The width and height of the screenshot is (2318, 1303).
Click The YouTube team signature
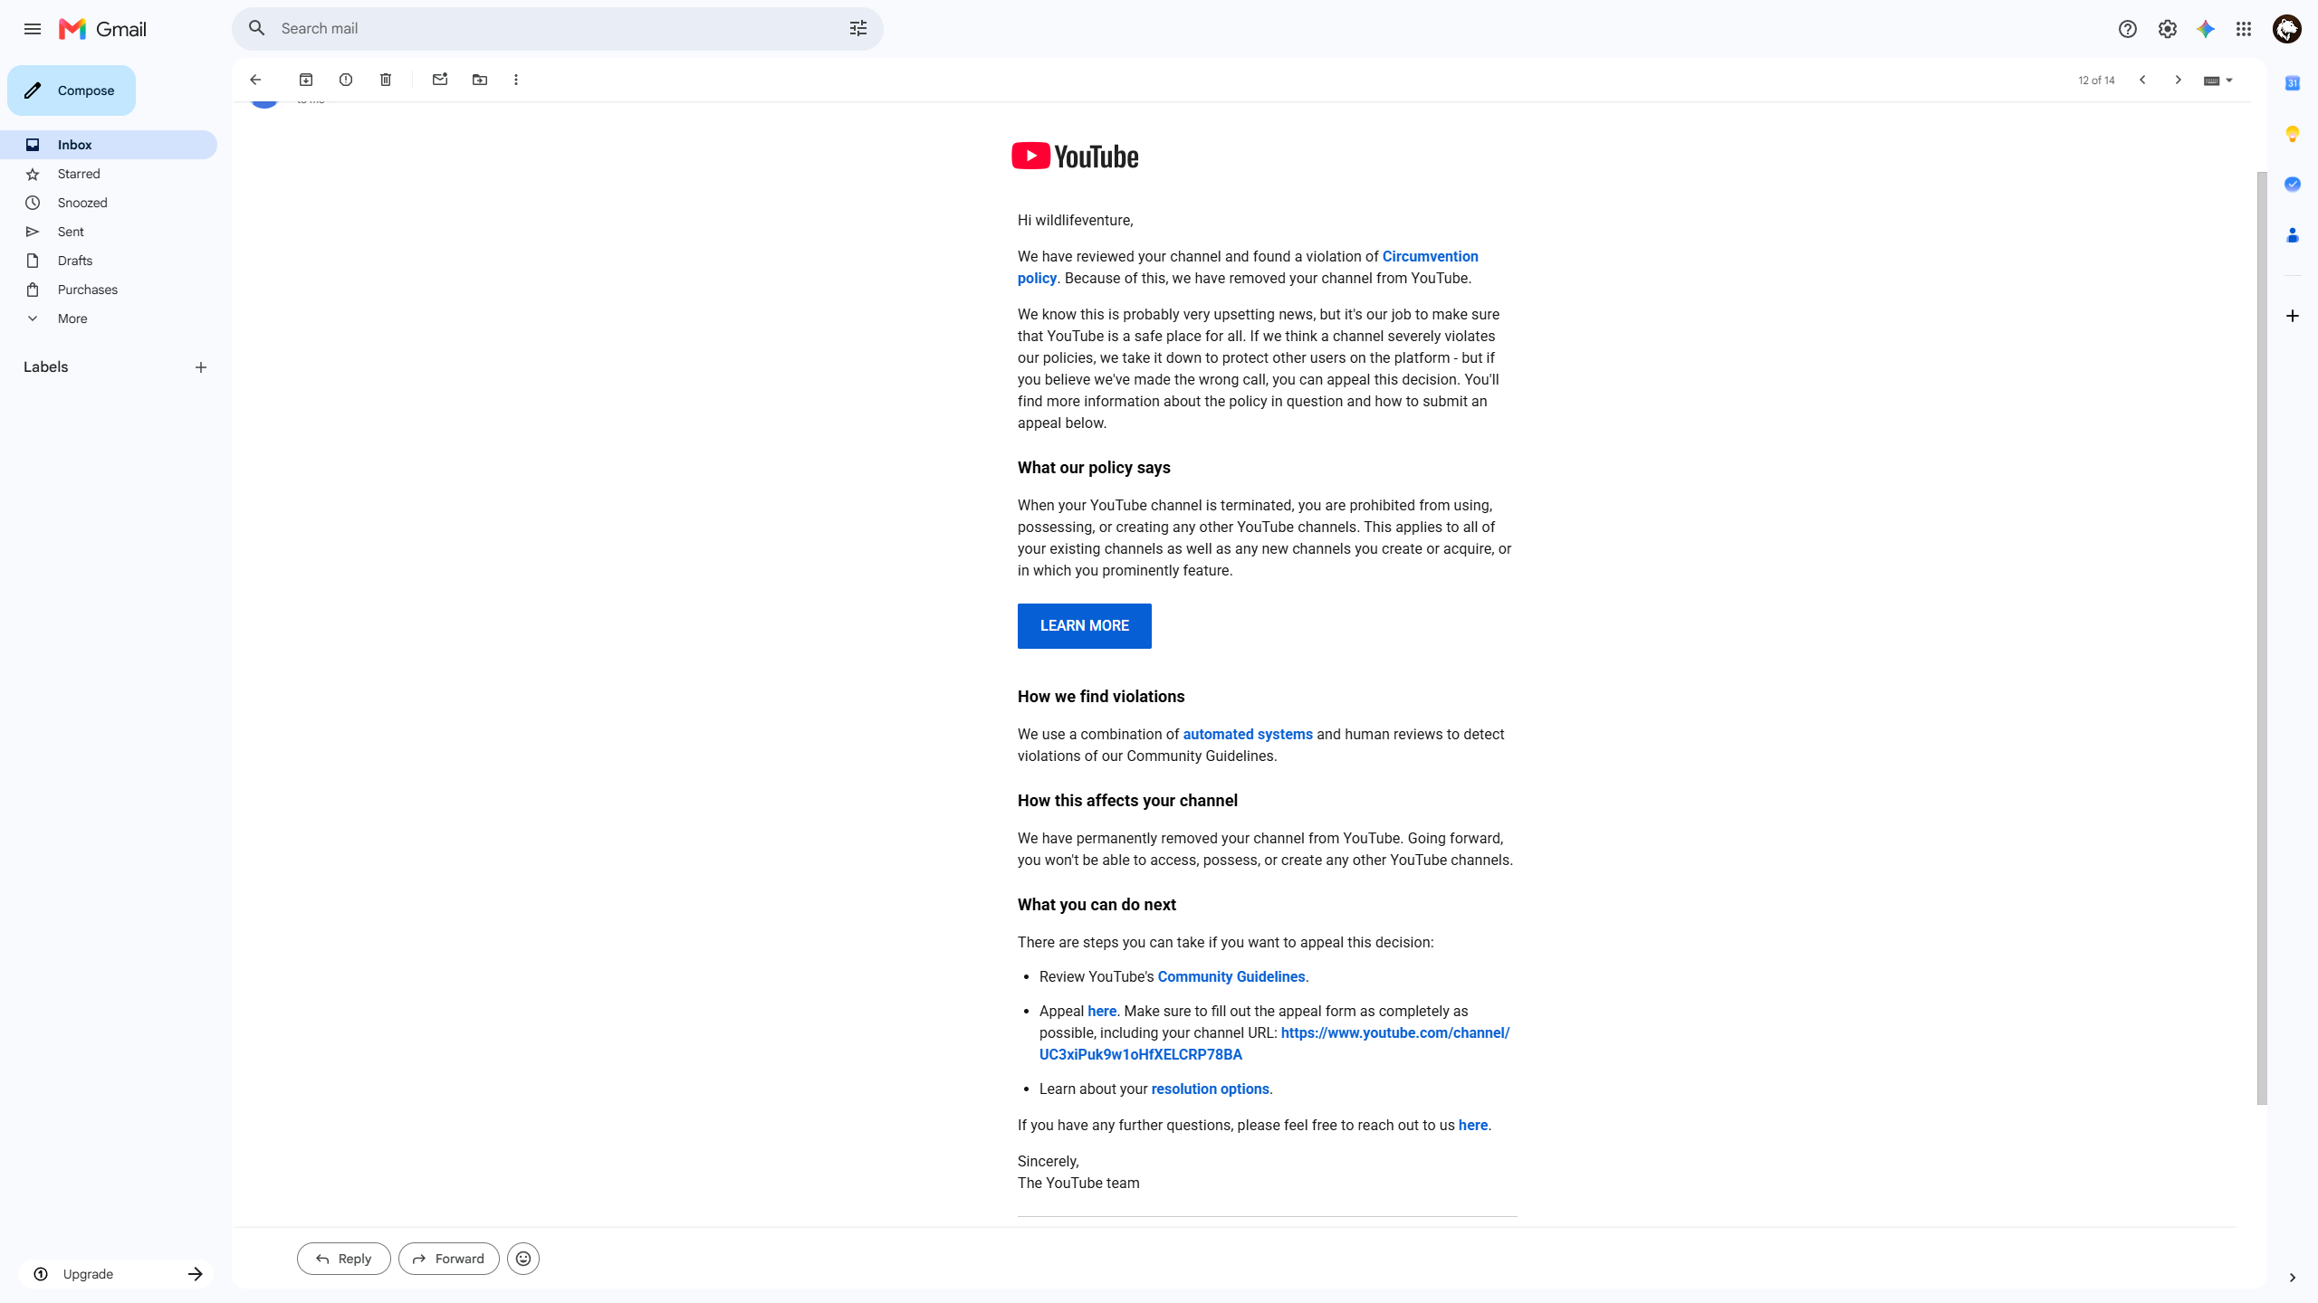pyautogui.click(x=1078, y=1184)
